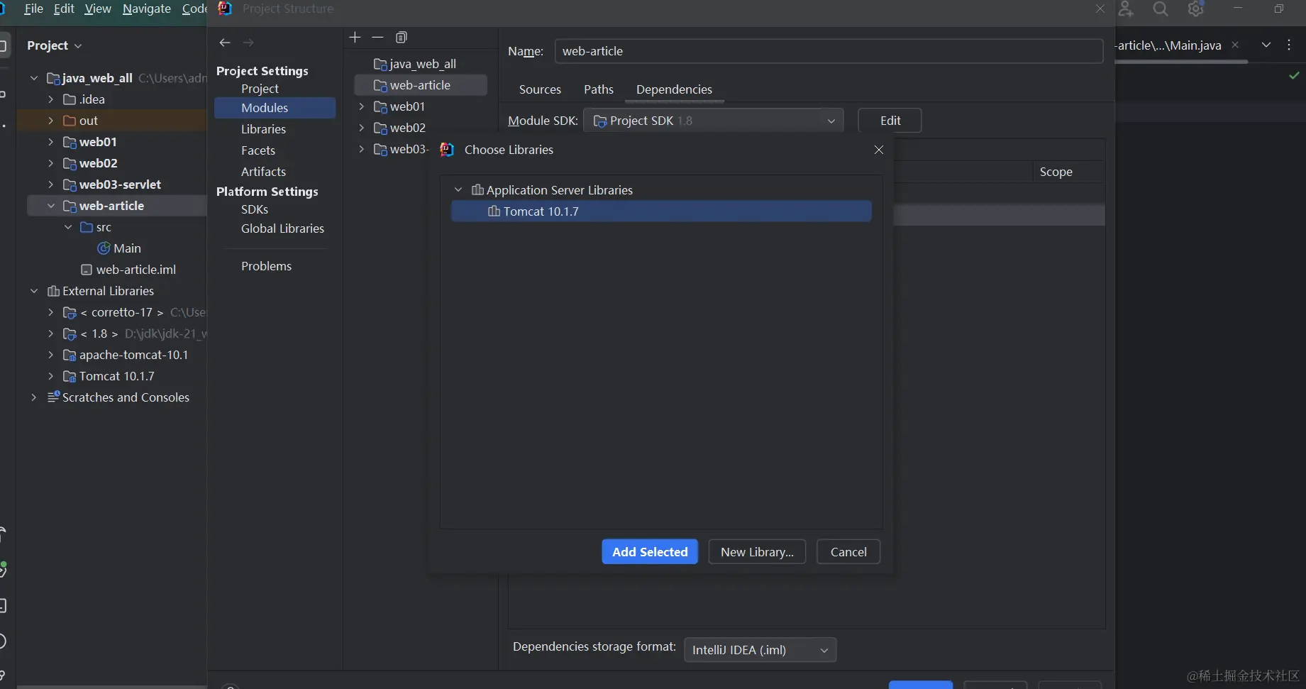
Task: Click the forward arrow in Project Structure
Action: point(248,43)
